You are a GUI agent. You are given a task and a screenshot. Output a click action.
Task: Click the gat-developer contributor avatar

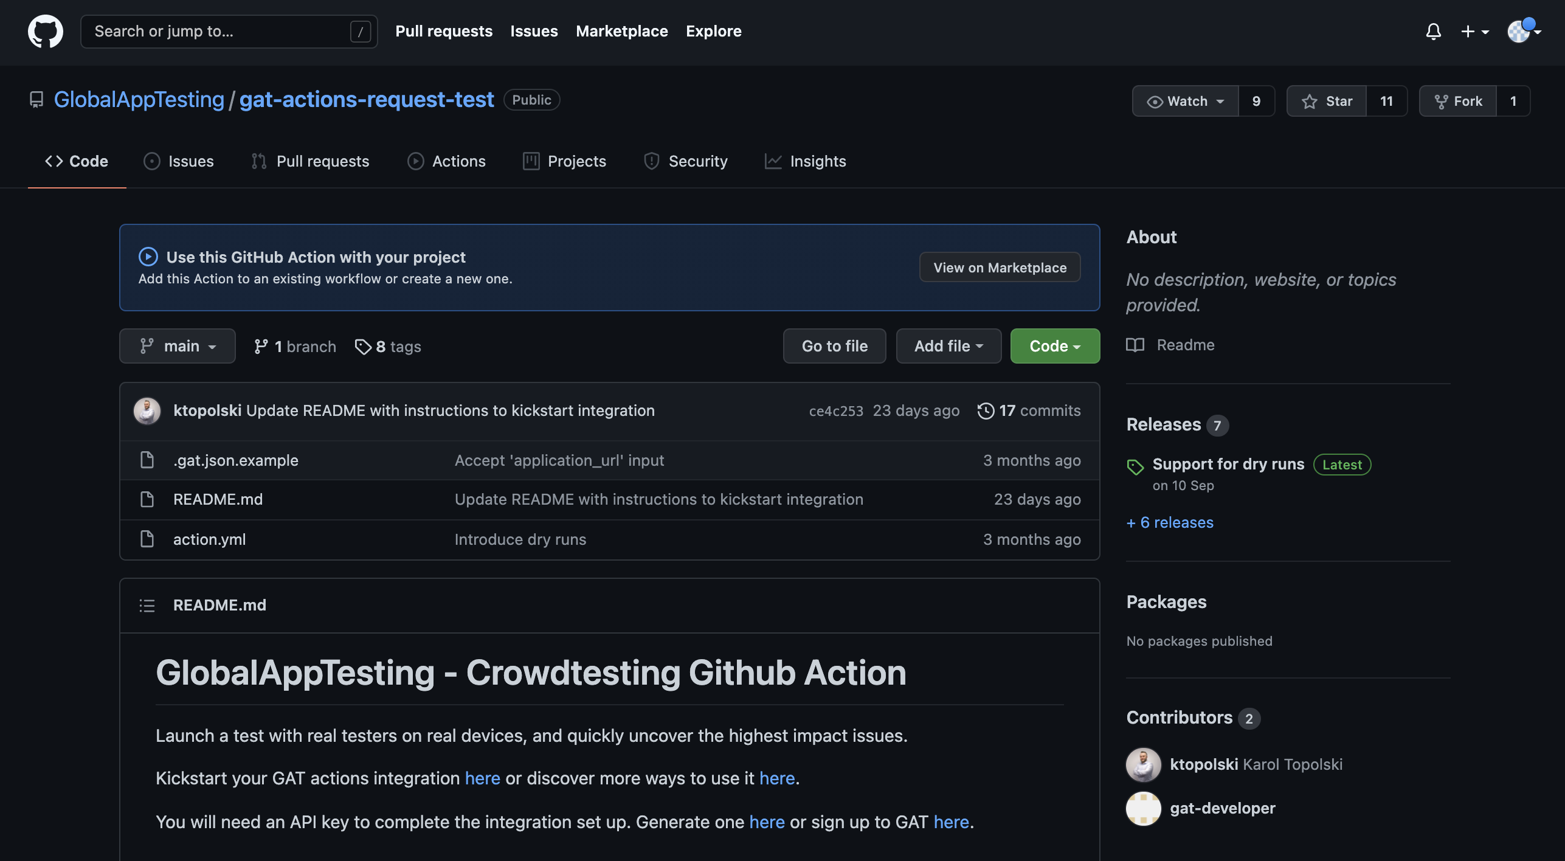[x=1143, y=808]
